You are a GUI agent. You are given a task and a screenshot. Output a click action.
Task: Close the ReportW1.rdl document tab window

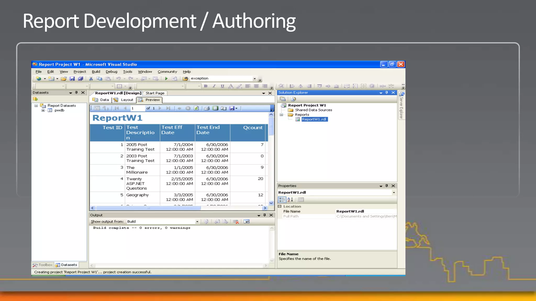[270, 93]
